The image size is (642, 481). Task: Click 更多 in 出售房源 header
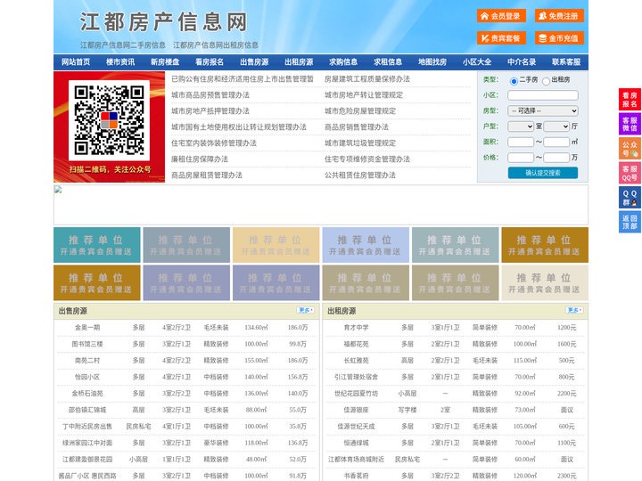(x=306, y=311)
